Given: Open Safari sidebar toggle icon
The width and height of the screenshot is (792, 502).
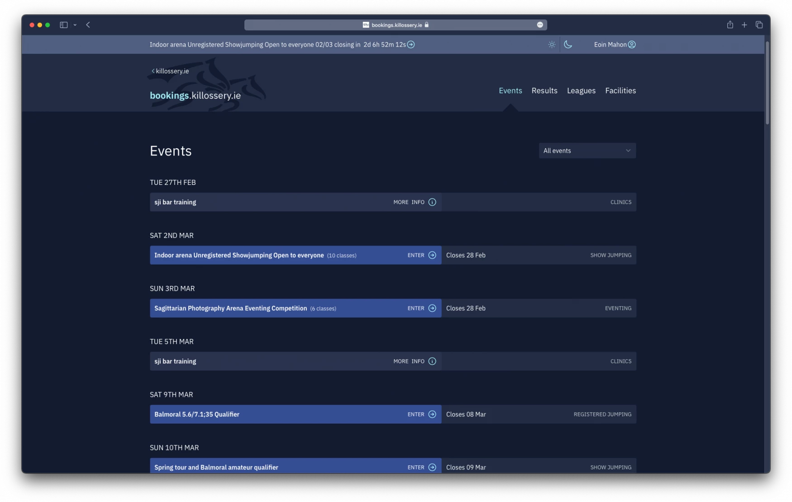Looking at the screenshot, I should click(x=64, y=25).
